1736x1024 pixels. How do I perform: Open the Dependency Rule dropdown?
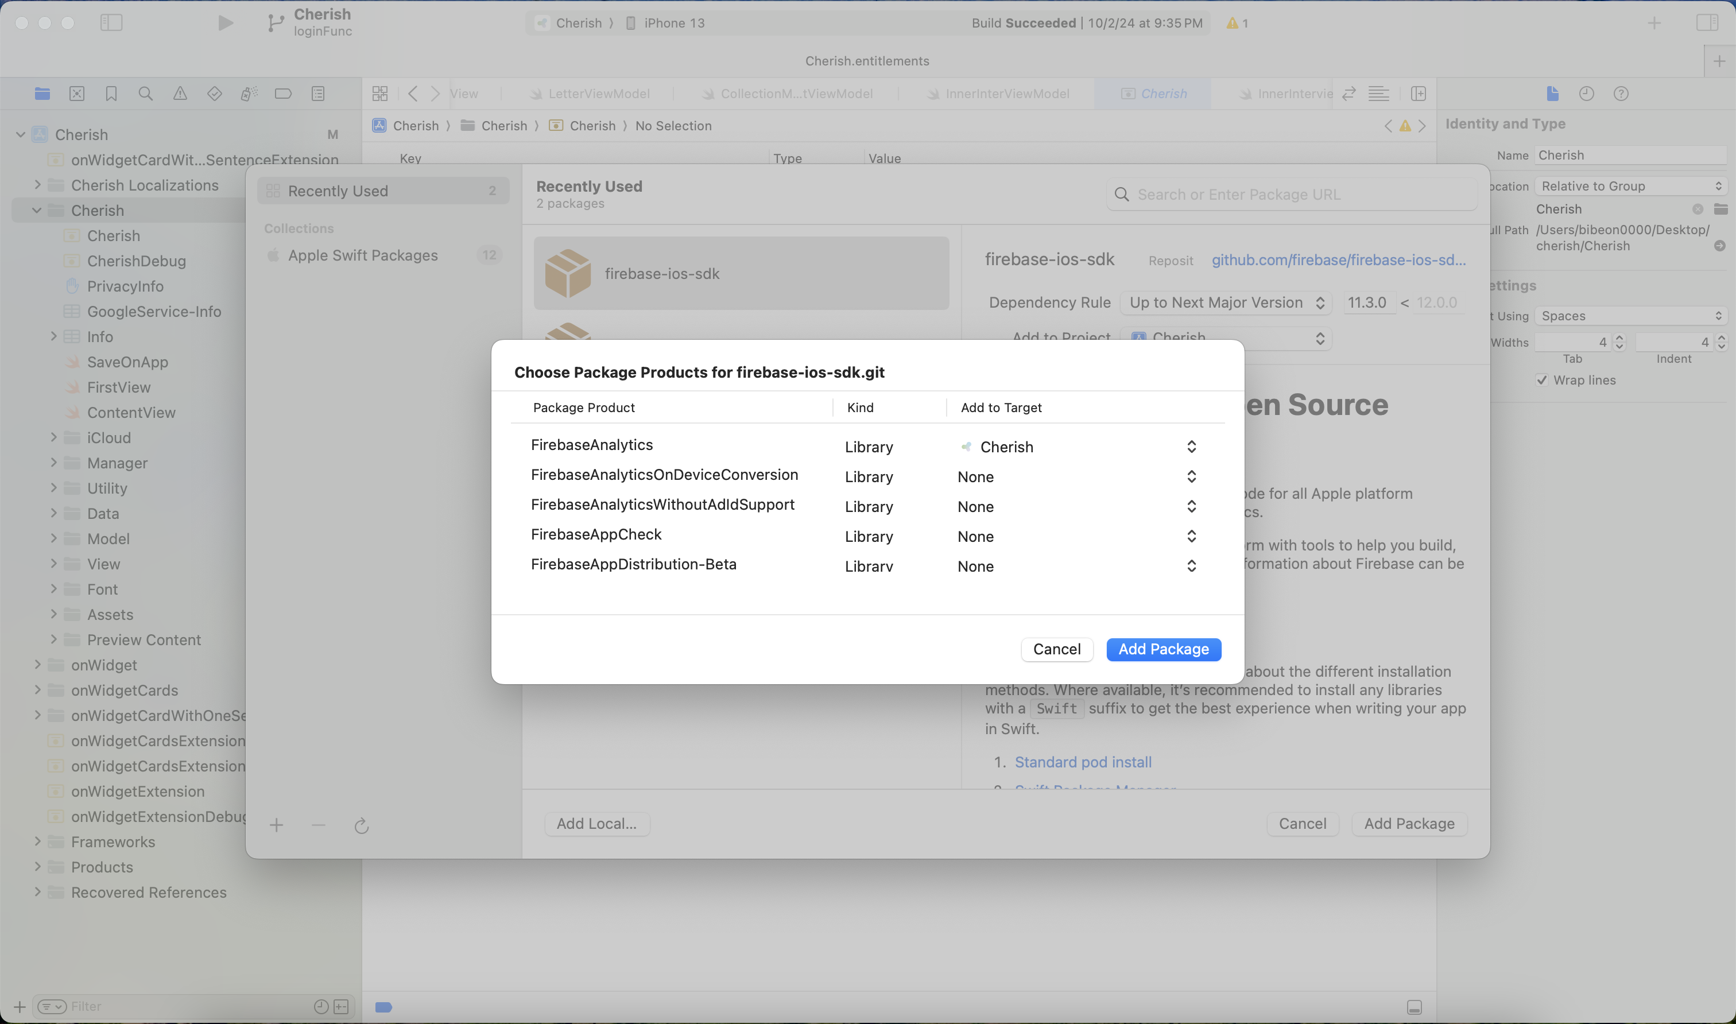(x=1227, y=303)
